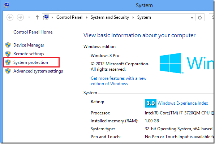Open Remote settings link
Screen dimensions: 215x144
point(29,54)
